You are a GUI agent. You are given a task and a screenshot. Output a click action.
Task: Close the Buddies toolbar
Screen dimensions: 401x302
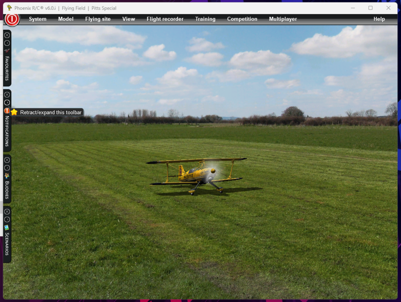pos(7,160)
